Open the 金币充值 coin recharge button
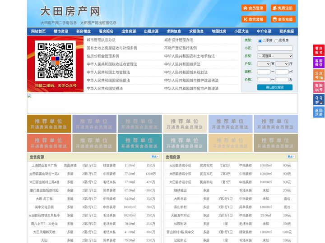 click(x=283, y=19)
